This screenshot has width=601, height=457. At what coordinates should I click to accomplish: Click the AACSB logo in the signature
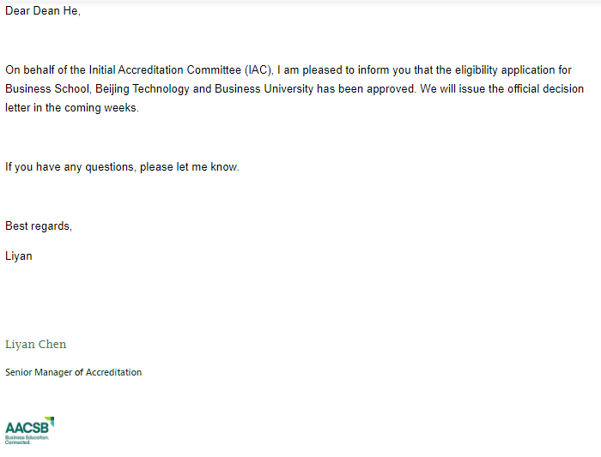coord(26,427)
